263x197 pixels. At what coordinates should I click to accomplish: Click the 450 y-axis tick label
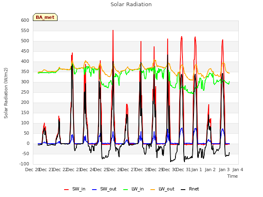[25, 51]
